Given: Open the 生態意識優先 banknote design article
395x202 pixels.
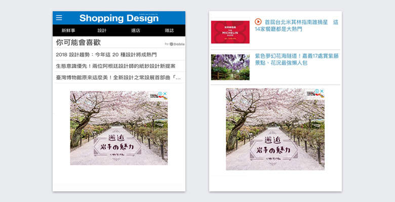Looking at the screenshot, I should pyautogui.click(x=115, y=66).
